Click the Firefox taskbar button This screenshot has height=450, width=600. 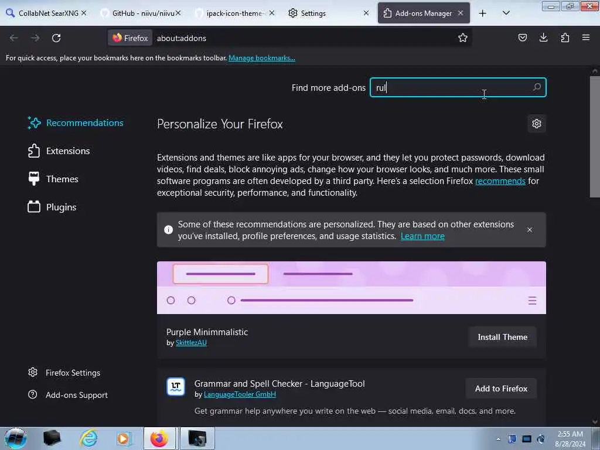(159, 438)
